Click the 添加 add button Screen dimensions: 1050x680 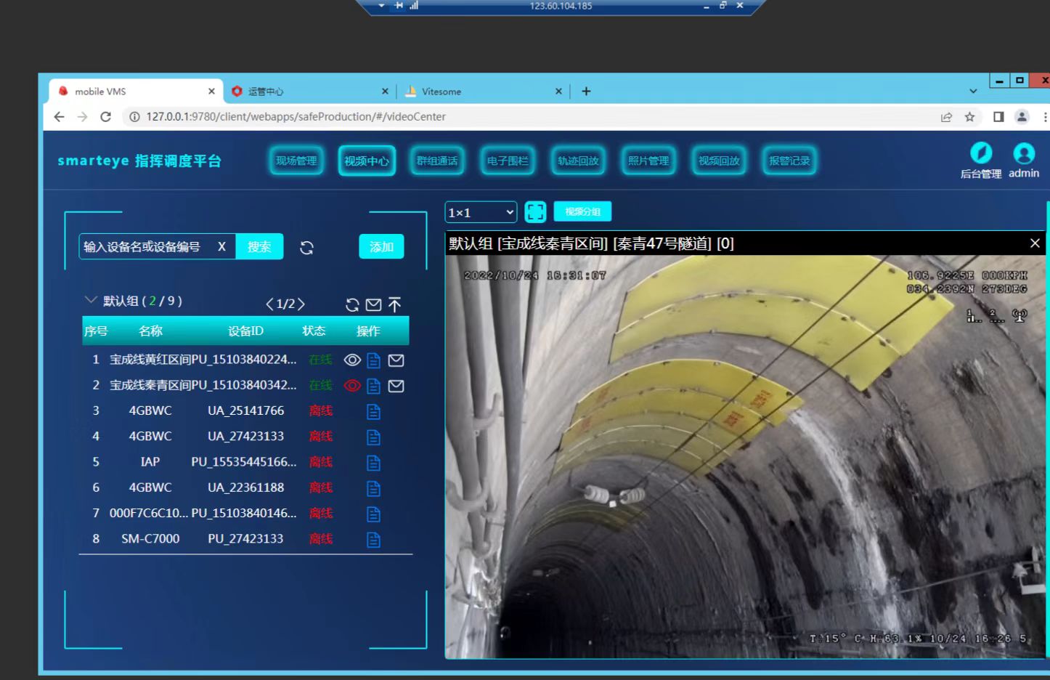click(381, 247)
